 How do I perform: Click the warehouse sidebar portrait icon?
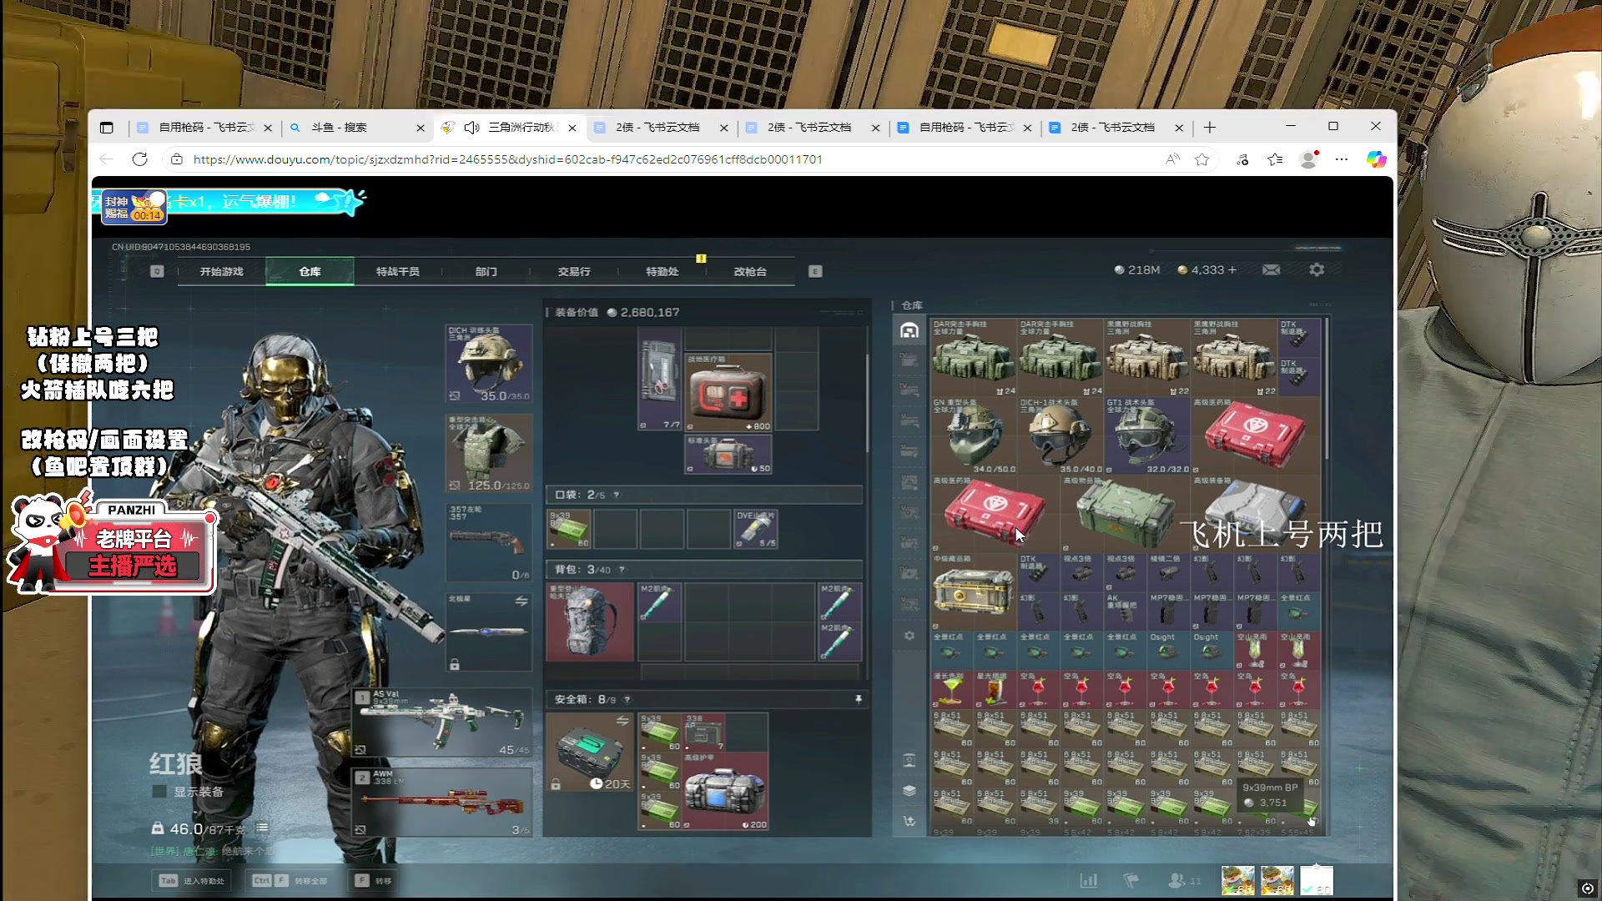pos(909,760)
